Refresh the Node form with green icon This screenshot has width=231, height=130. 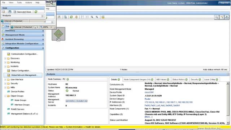pyautogui.click(x=36, y=12)
